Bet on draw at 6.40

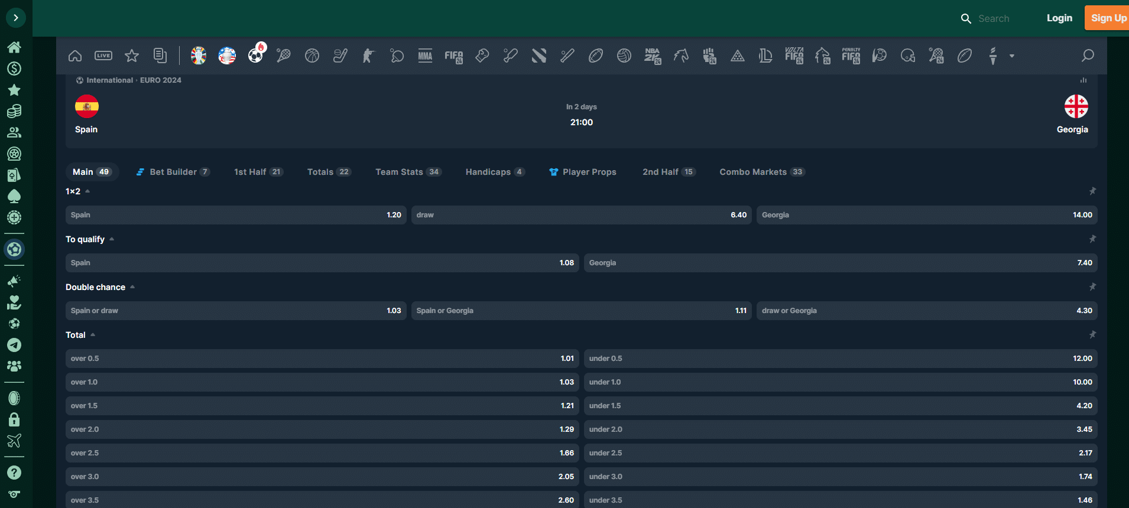(x=582, y=215)
